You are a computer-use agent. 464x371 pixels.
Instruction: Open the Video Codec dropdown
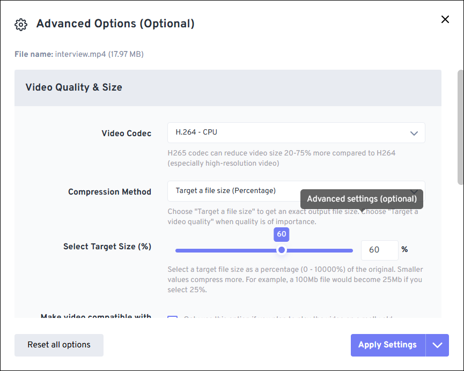point(296,132)
